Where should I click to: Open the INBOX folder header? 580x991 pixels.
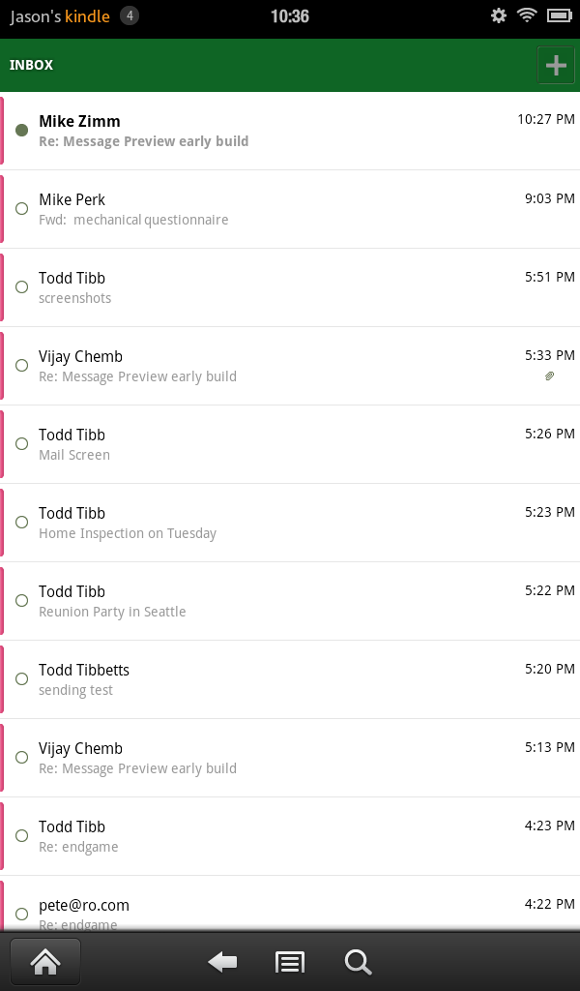(x=32, y=66)
